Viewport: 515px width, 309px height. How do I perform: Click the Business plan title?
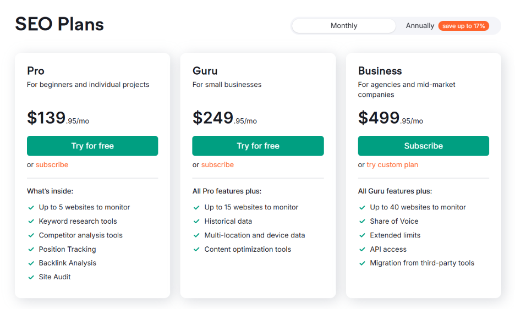pyautogui.click(x=380, y=71)
